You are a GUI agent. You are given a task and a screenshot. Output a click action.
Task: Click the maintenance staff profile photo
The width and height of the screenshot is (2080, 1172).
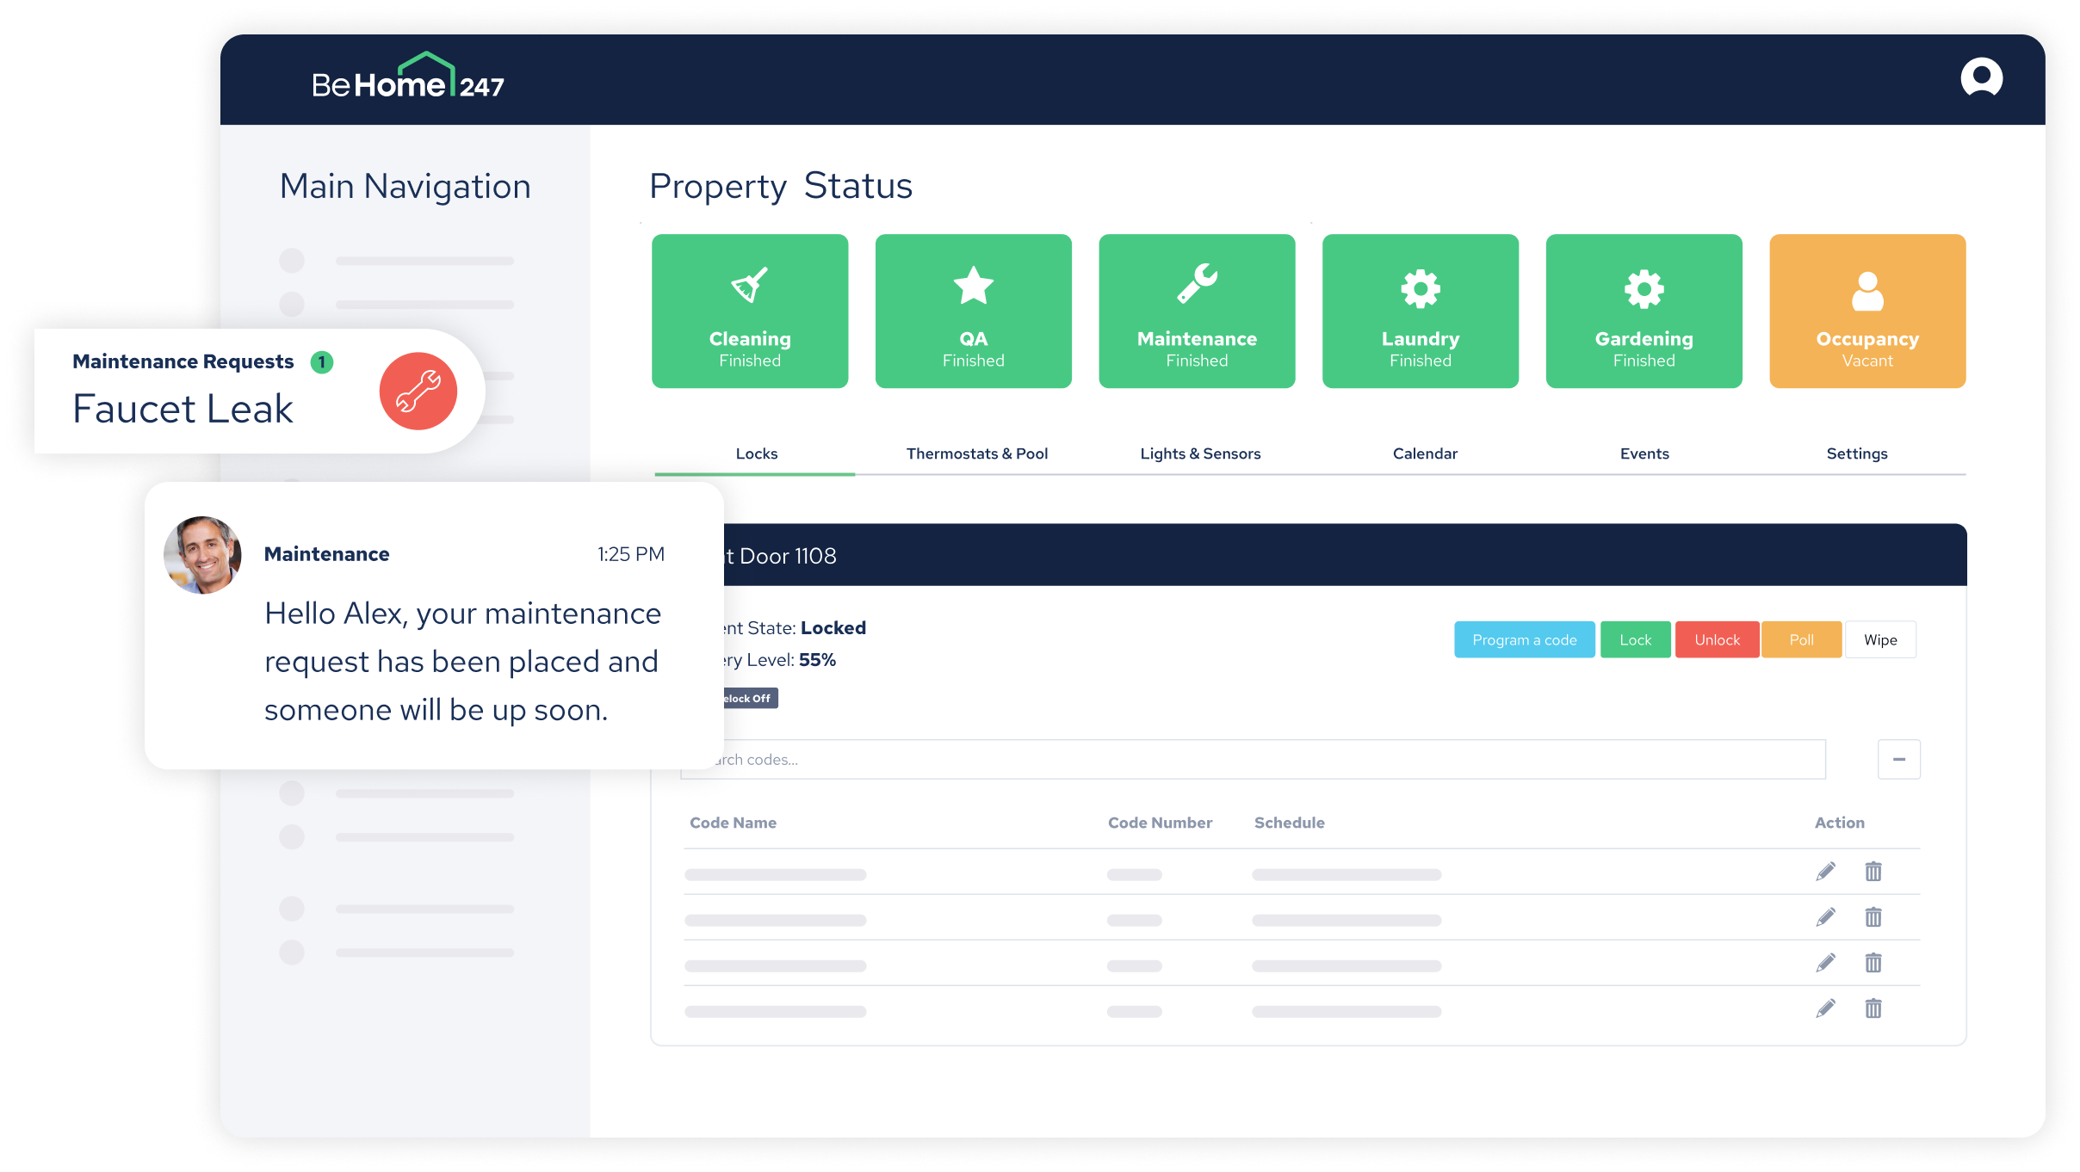coord(202,555)
